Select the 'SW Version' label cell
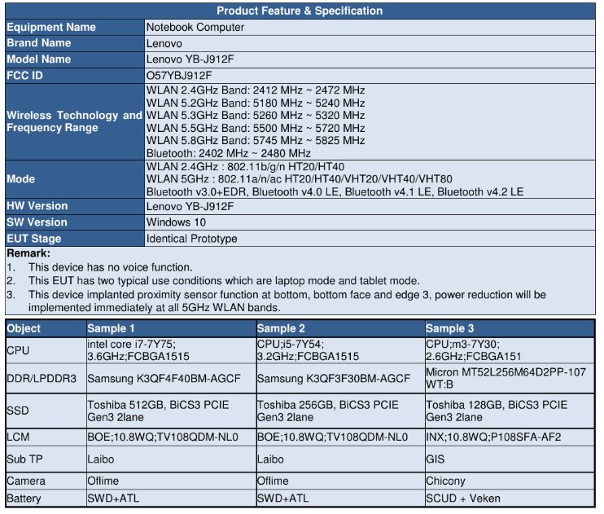The width and height of the screenshot is (604, 514). pos(75,222)
